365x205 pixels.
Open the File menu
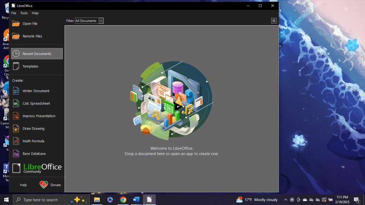pyautogui.click(x=14, y=13)
